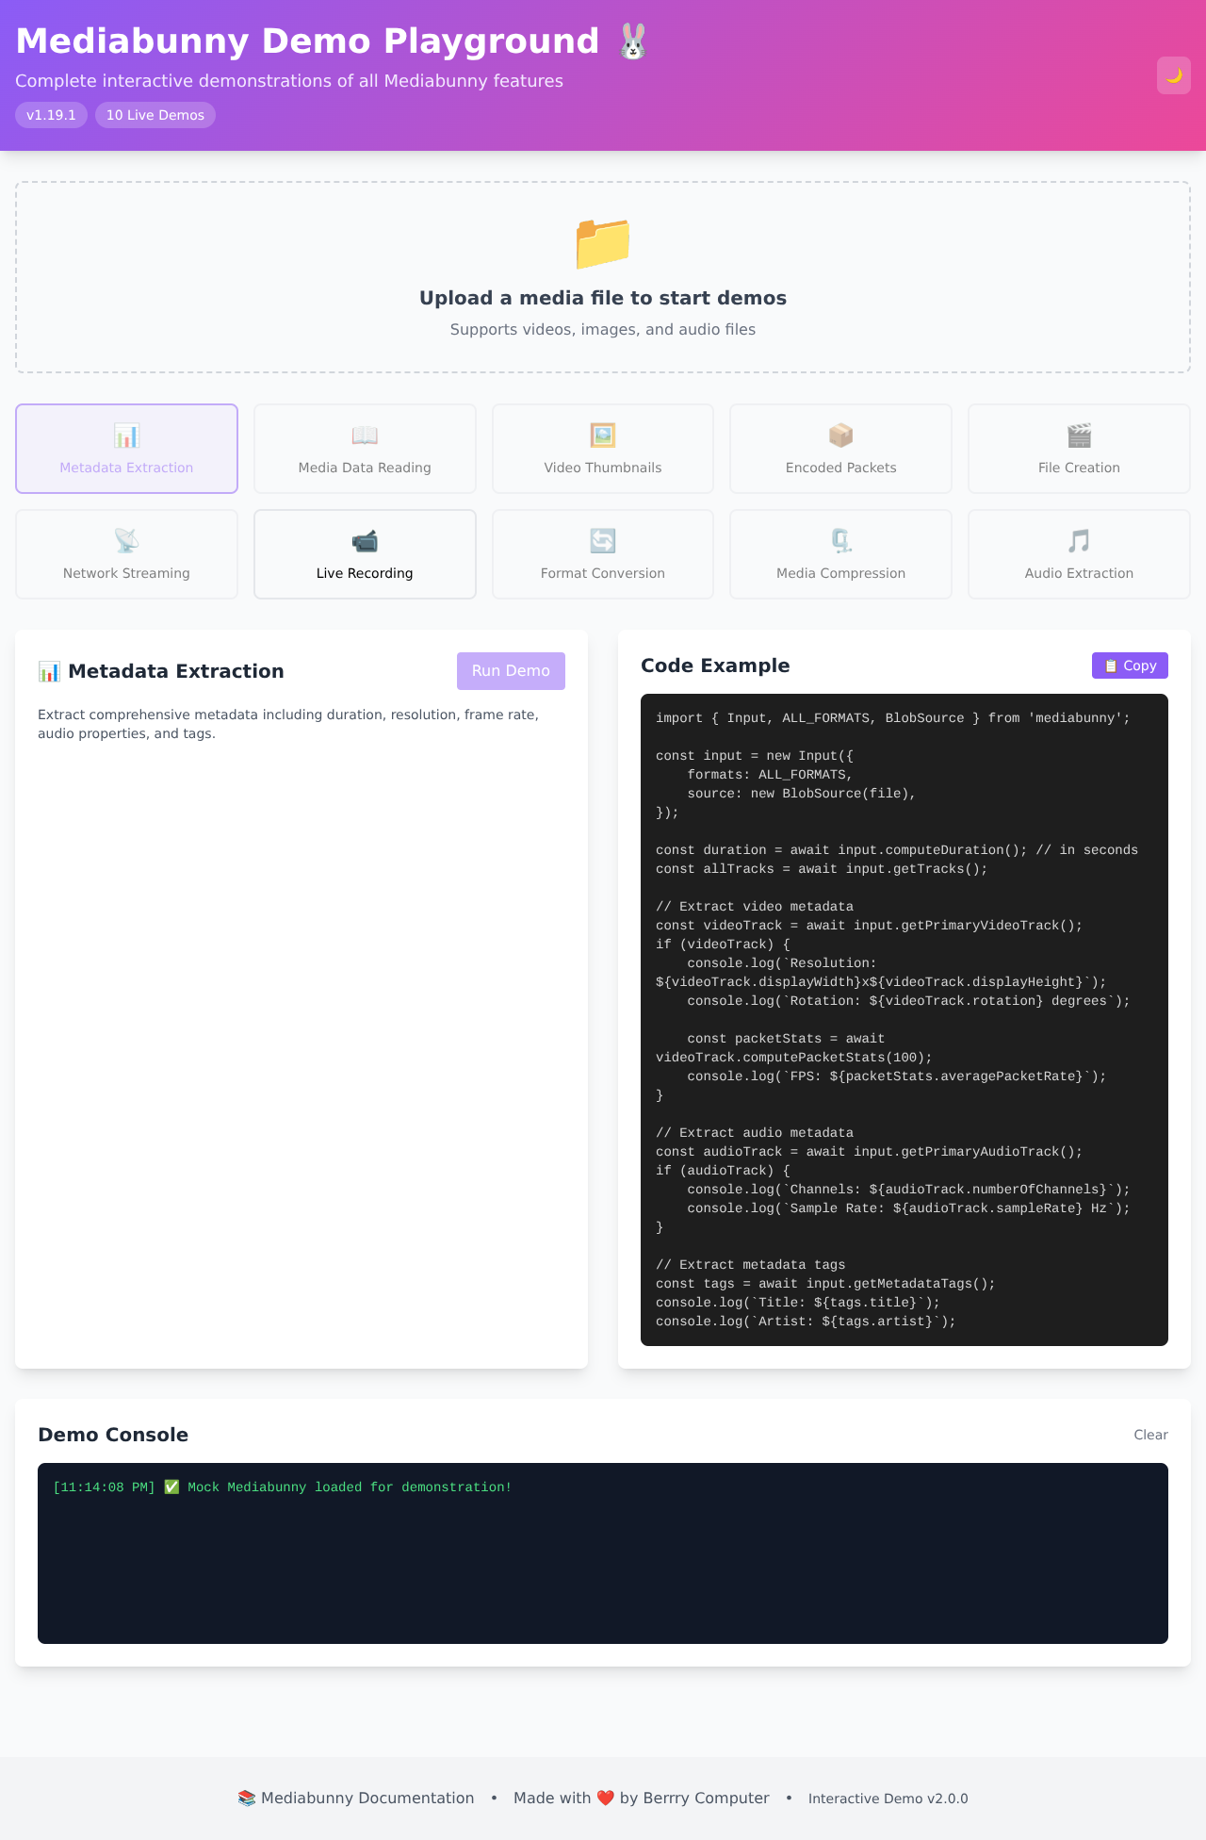Screen dimensions: 1206x1840
Task: Click the rabbit emoji in the page title
Action: point(633,41)
